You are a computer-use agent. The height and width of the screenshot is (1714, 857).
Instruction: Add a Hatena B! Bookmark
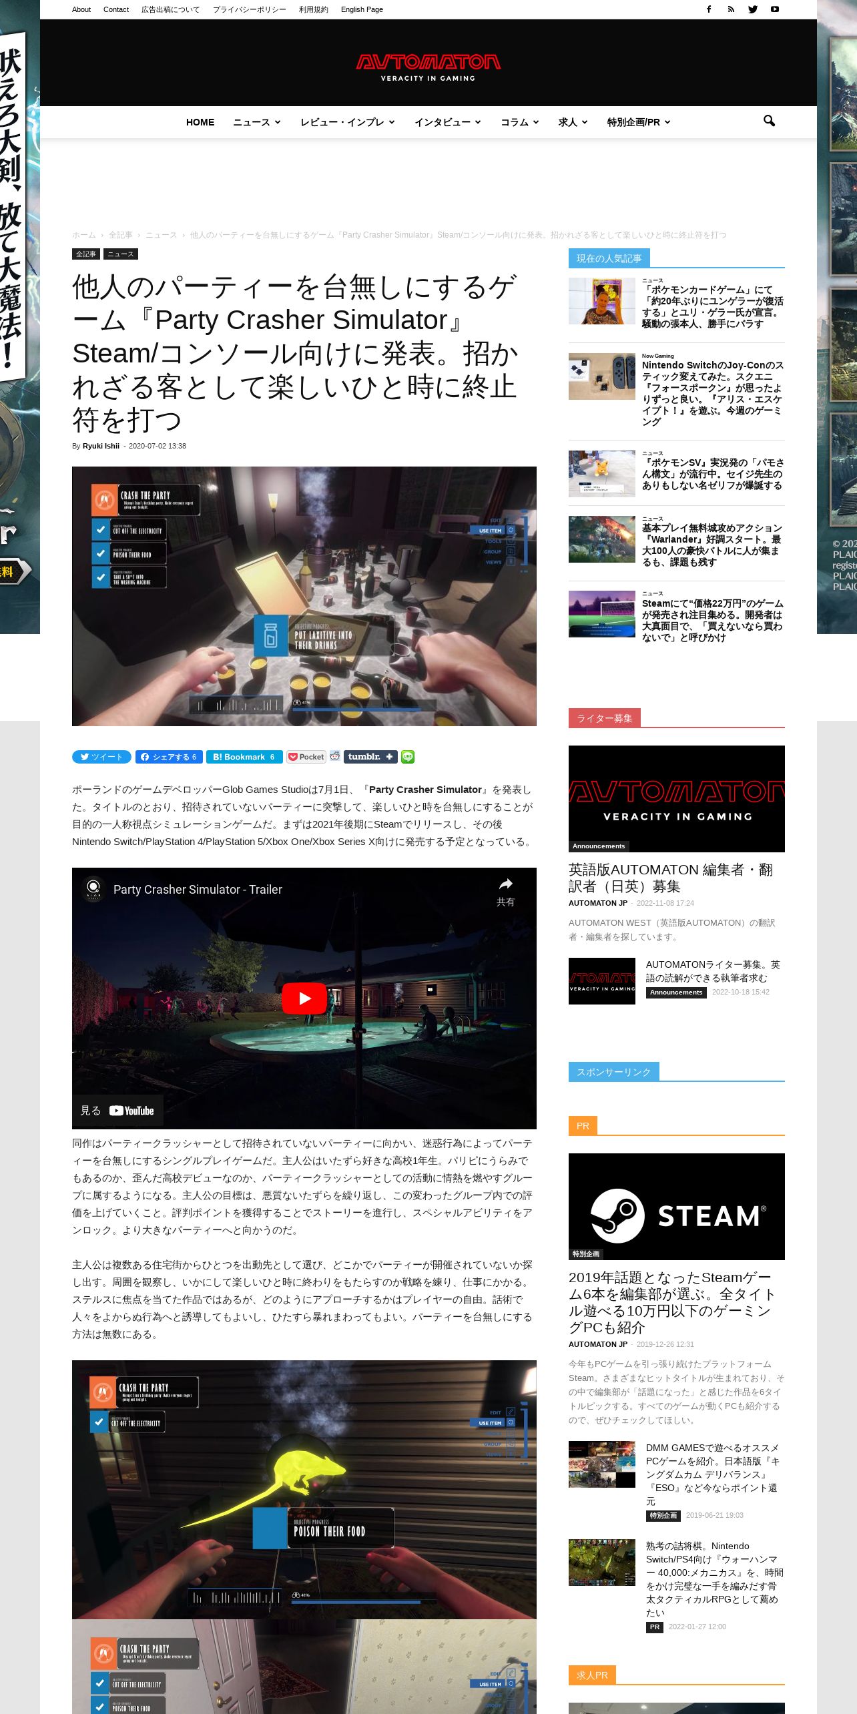click(x=244, y=757)
